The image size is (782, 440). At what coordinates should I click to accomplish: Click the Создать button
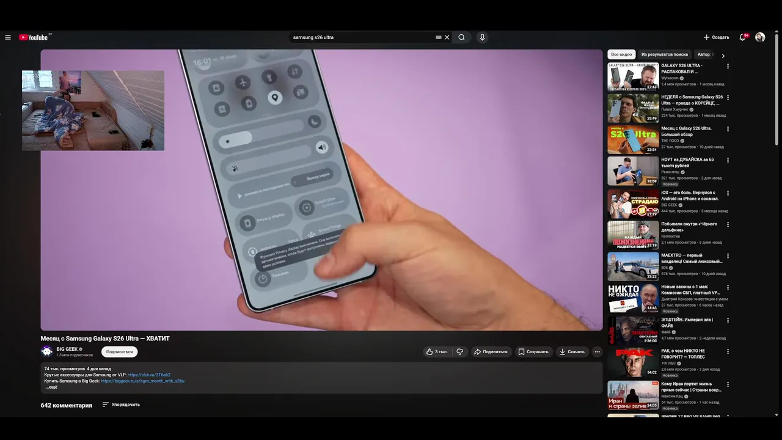coord(716,37)
